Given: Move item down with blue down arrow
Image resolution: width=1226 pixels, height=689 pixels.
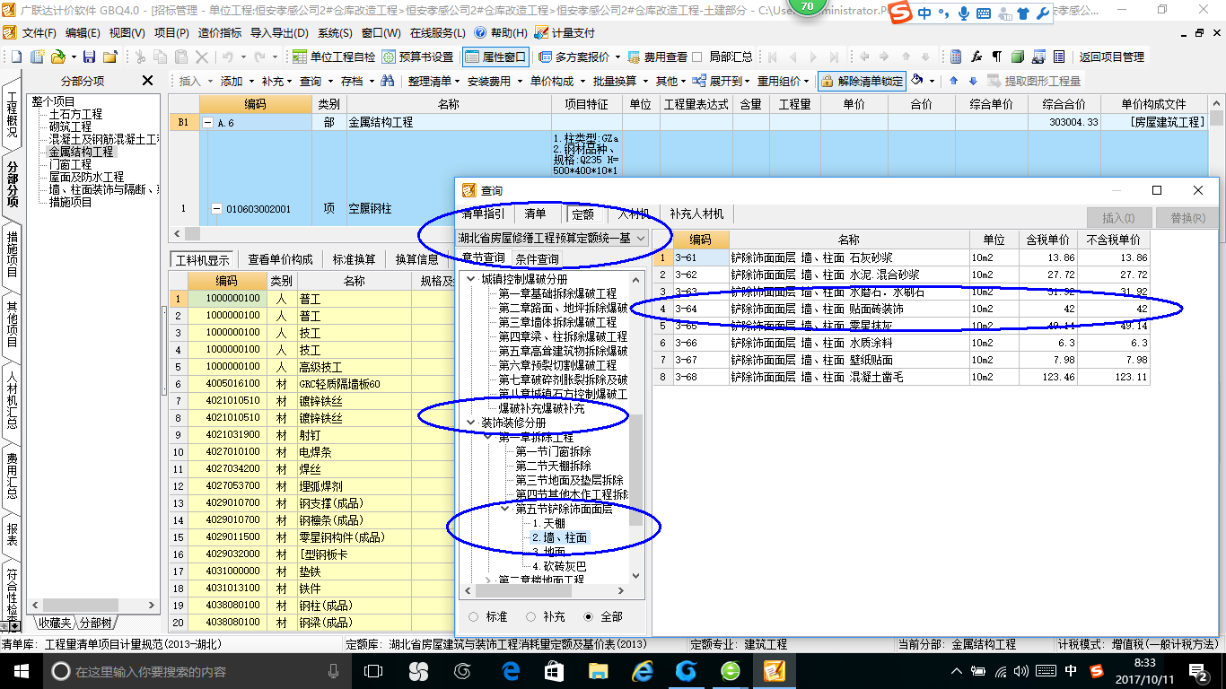Looking at the screenshot, I should click(971, 81).
